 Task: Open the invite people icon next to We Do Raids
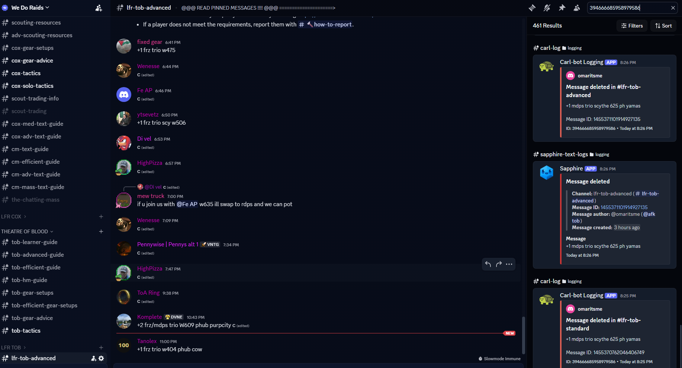point(99,7)
